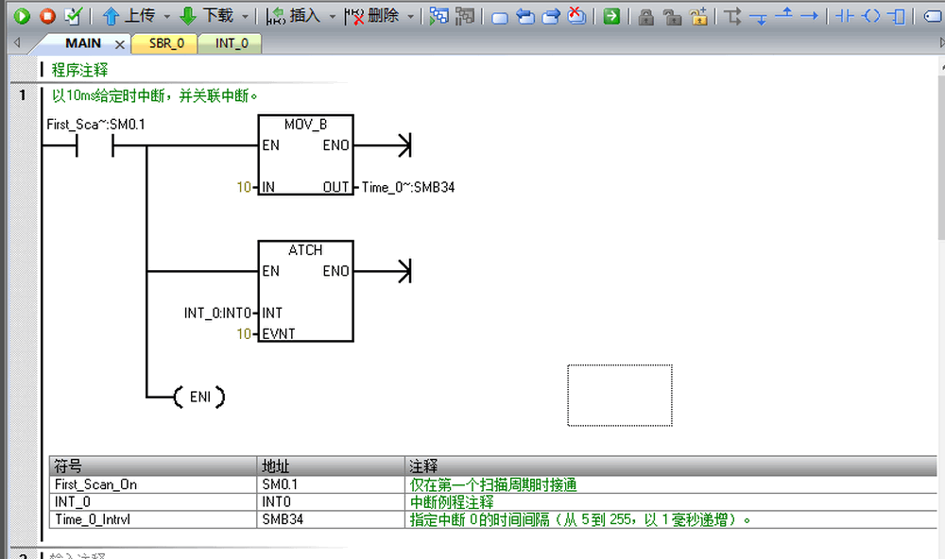Select the SMB34 address cell in the table
This screenshot has height=559, width=945.
332,520
